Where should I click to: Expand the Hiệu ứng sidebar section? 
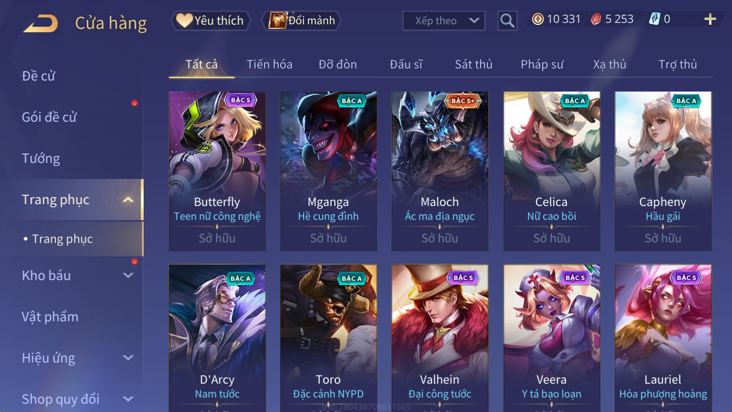click(x=128, y=358)
